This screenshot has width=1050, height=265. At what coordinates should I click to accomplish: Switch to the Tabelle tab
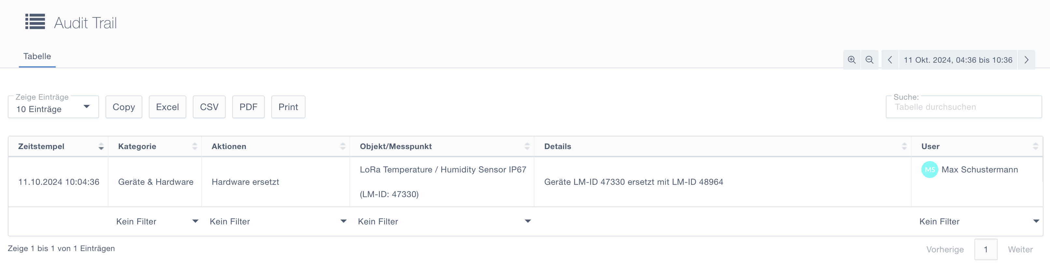point(37,56)
